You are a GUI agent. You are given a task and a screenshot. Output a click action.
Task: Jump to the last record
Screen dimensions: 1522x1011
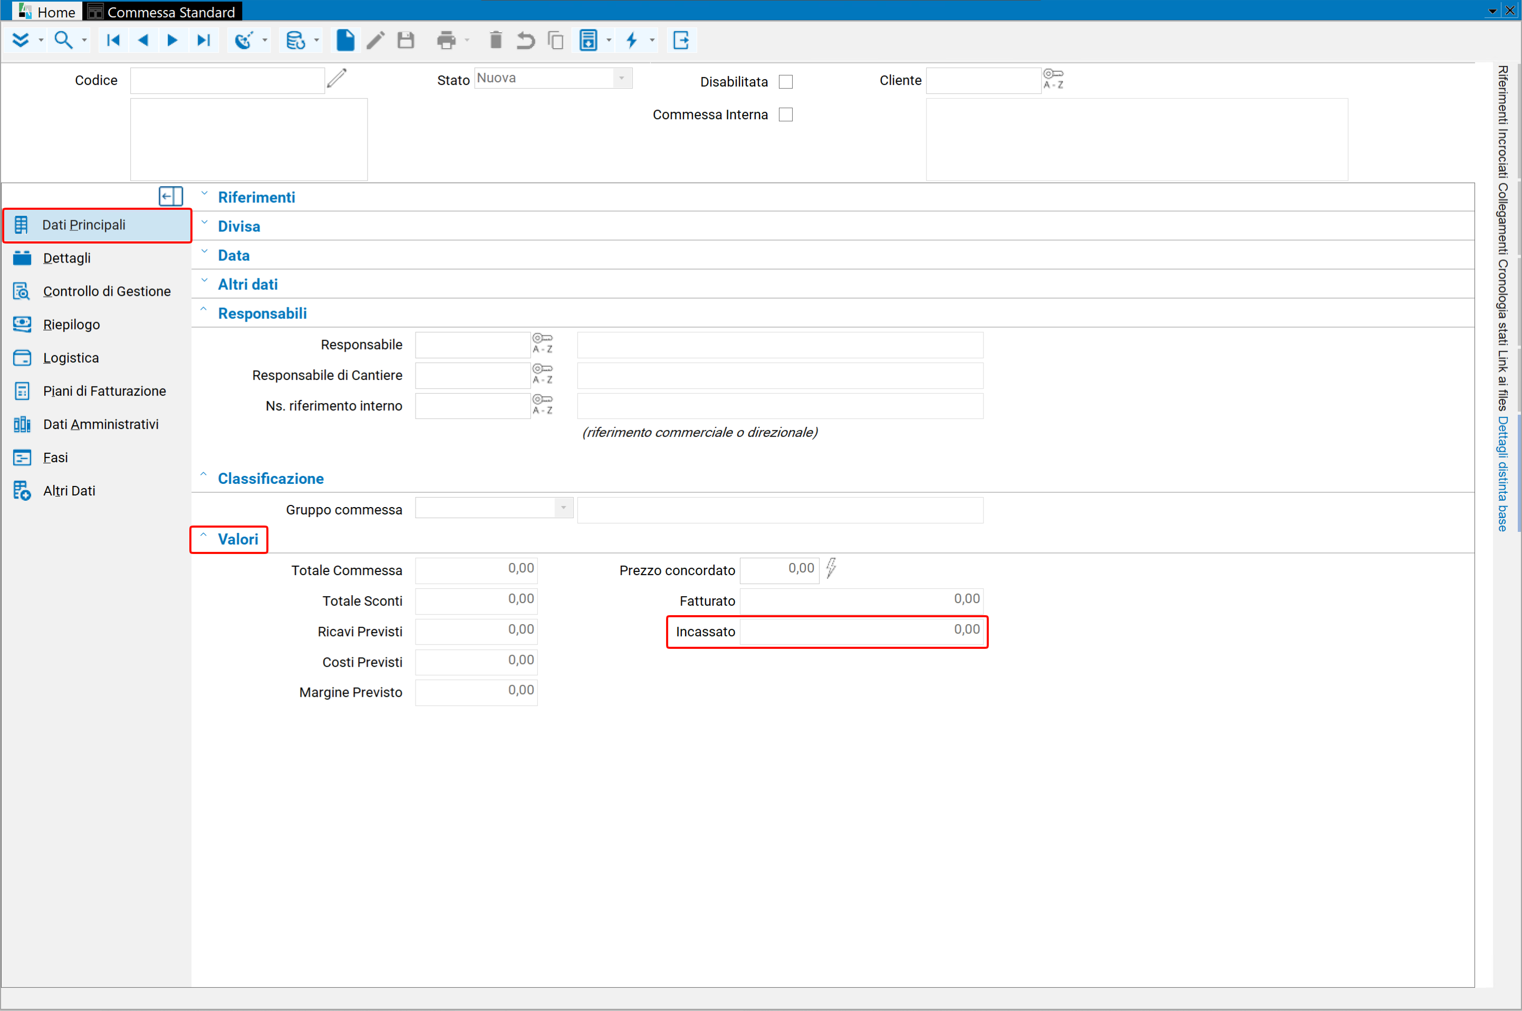203,40
